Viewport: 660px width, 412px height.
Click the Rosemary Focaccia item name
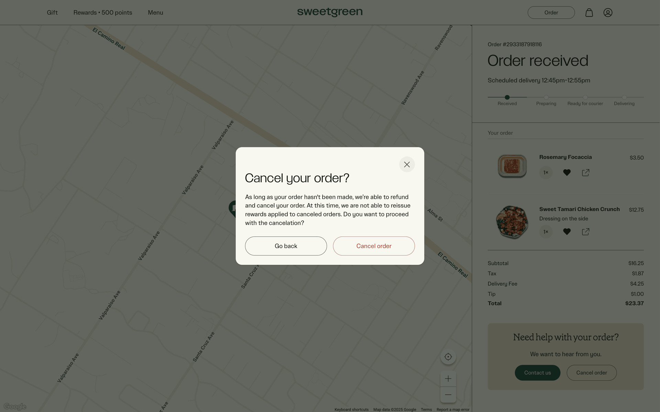565,157
